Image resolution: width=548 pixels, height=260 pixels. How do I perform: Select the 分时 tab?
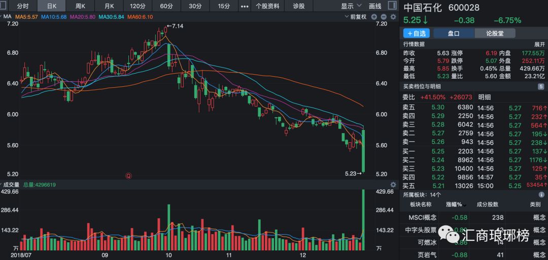tap(23, 6)
